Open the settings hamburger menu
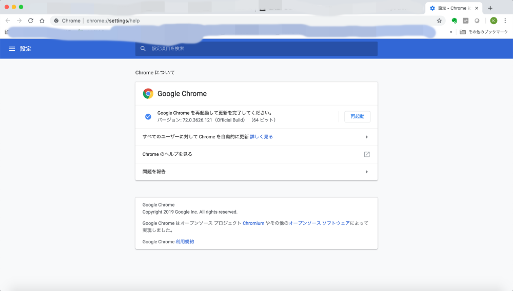This screenshot has width=513, height=291. click(12, 49)
